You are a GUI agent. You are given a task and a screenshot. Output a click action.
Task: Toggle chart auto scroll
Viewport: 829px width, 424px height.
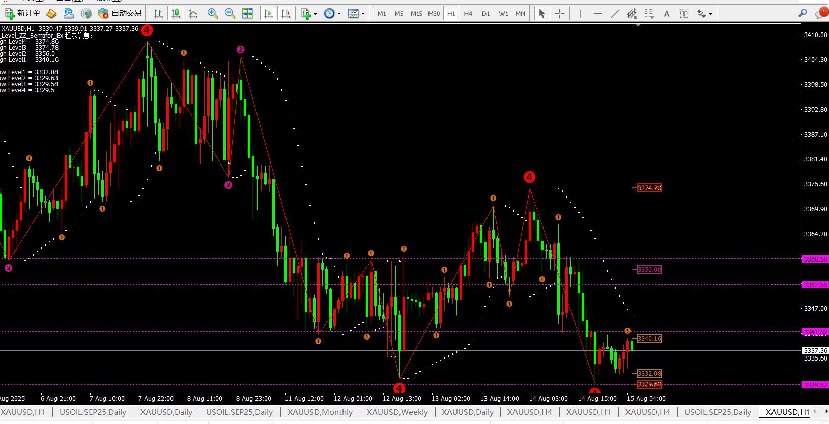click(x=268, y=14)
